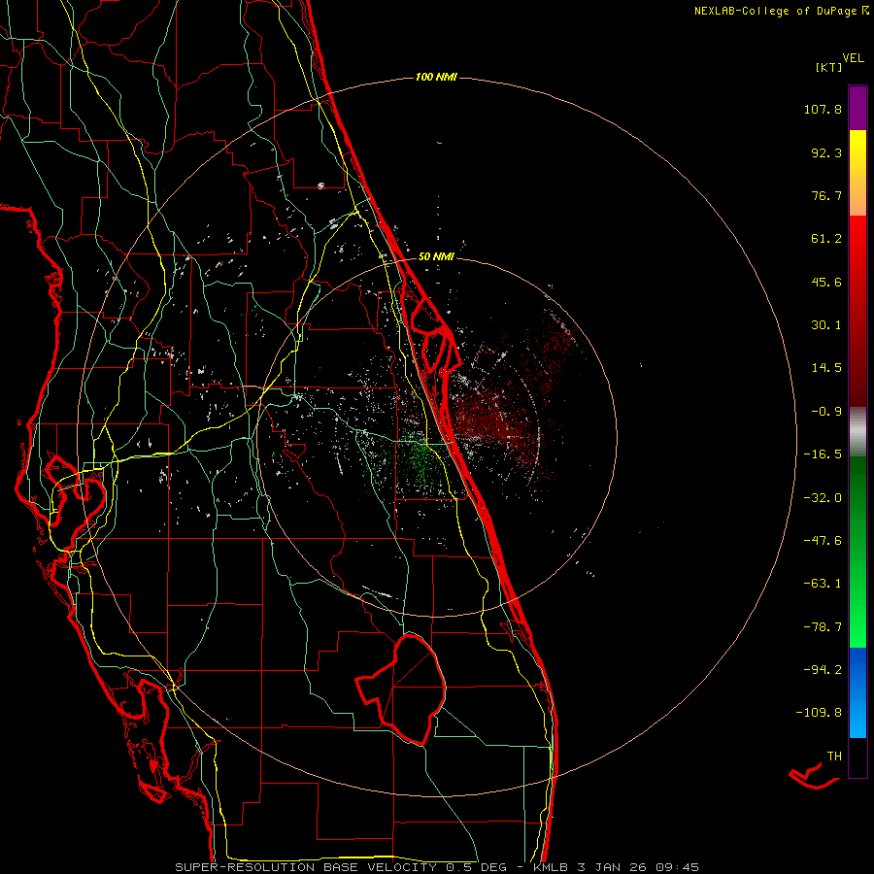
Task: Click the -0.9 legend value
Action: [x=826, y=412]
